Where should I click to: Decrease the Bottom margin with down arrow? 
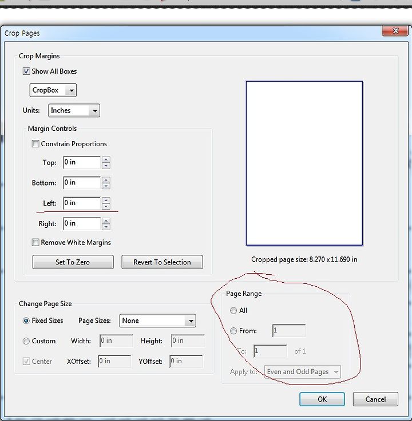point(106,186)
